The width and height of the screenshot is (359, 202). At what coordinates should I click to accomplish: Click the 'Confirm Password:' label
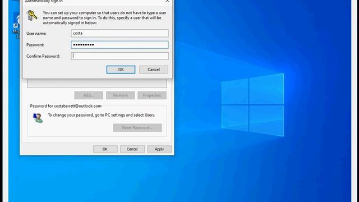coord(43,56)
